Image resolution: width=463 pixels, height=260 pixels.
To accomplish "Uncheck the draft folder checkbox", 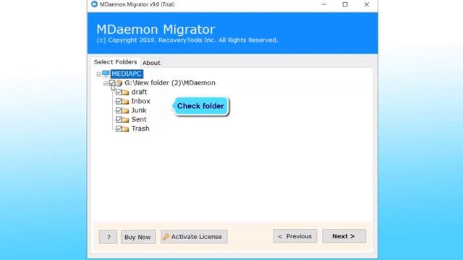I will click(x=119, y=92).
